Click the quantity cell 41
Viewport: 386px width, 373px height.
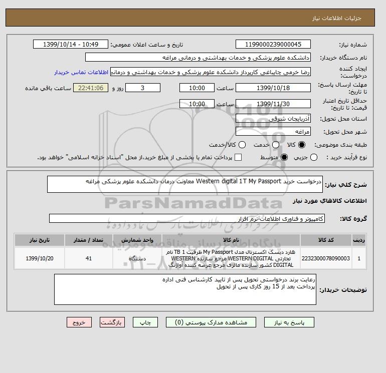89,258
